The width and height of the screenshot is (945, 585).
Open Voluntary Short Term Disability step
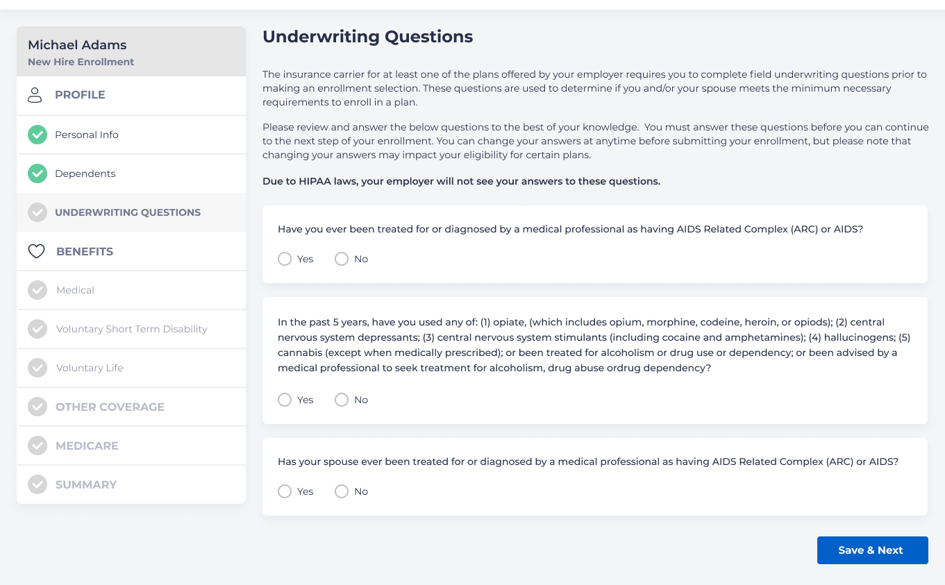click(x=131, y=329)
